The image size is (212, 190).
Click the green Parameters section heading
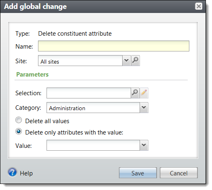(32, 75)
